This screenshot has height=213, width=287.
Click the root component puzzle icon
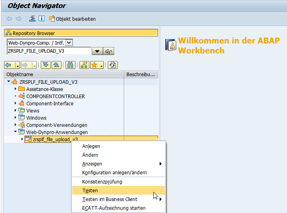click(14, 82)
